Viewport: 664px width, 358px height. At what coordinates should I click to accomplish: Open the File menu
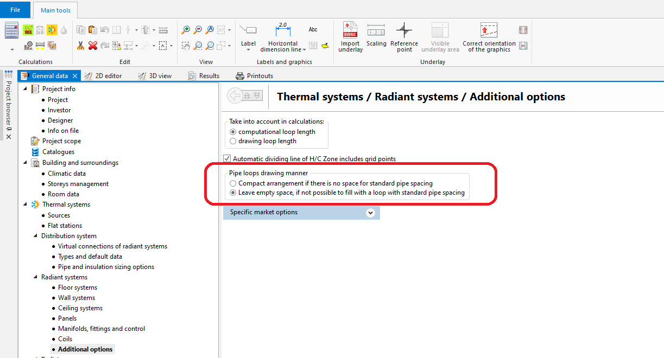15,9
